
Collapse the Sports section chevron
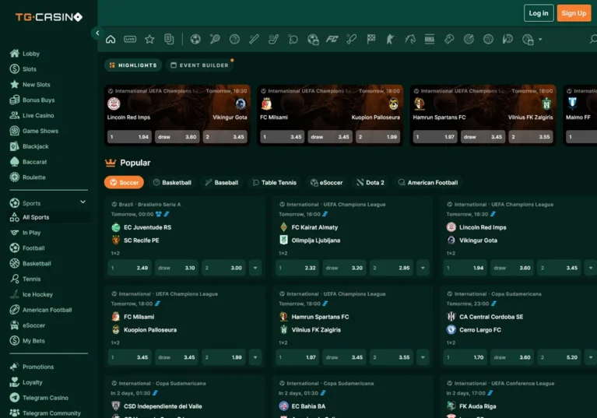point(83,202)
